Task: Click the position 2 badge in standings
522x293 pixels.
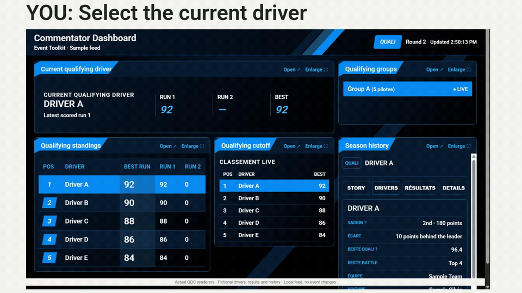Action: [x=49, y=202]
